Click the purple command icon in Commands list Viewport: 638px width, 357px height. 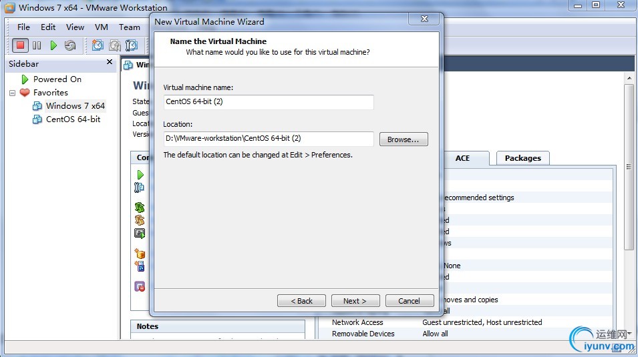(x=140, y=286)
